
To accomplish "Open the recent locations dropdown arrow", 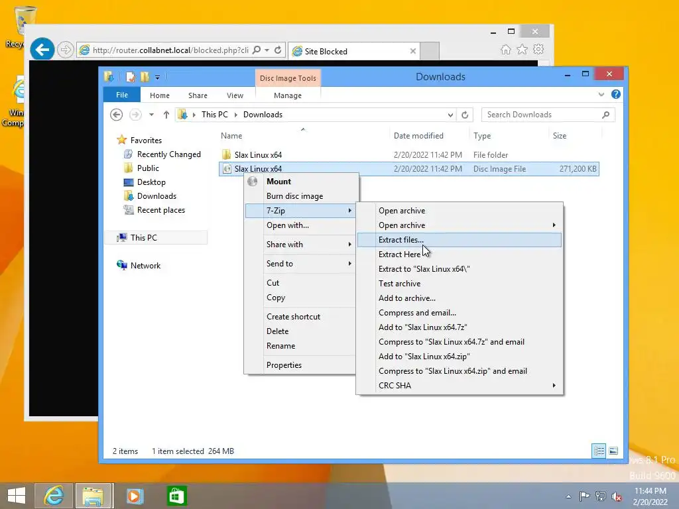I will click(x=151, y=115).
